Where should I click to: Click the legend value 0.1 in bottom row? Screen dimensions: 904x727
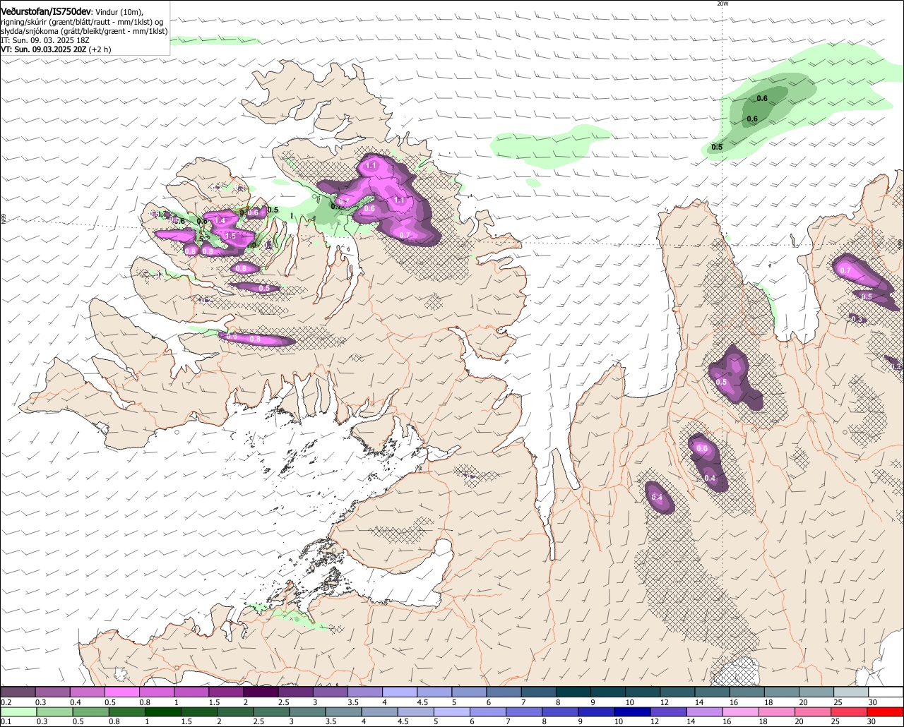pyautogui.click(x=6, y=722)
